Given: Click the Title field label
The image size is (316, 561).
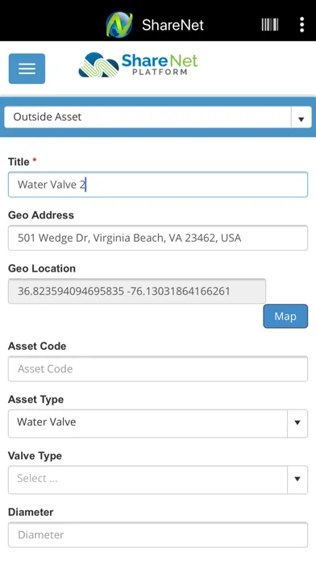Looking at the screenshot, I should pyautogui.click(x=19, y=162).
